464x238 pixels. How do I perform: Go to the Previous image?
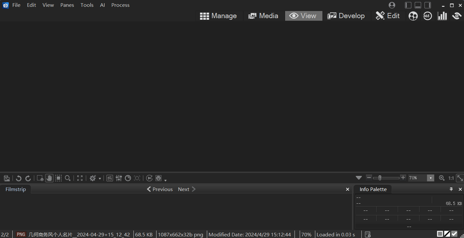pyautogui.click(x=160, y=189)
